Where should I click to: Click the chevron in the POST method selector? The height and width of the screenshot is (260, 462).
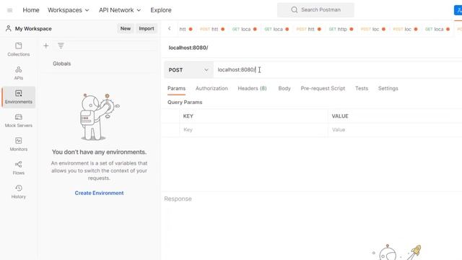(x=206, y=70)
